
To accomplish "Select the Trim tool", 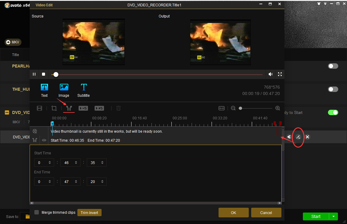I will (x=69, y=108).
